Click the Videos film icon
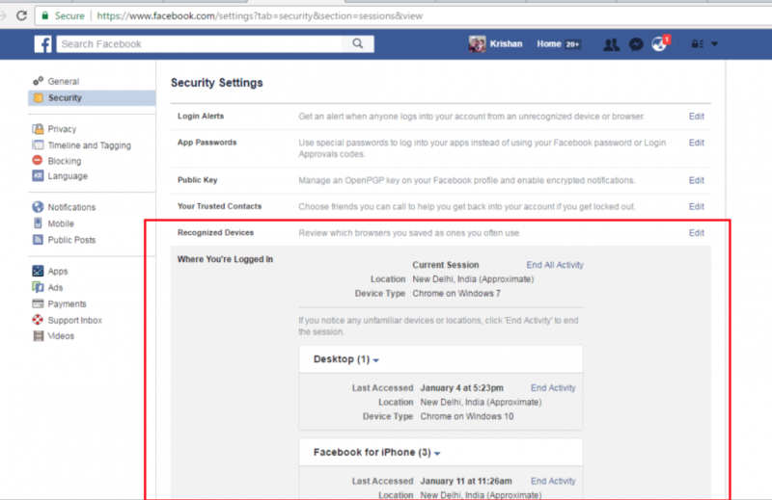This screenshot has height=500, width=772. pos(38,336)
